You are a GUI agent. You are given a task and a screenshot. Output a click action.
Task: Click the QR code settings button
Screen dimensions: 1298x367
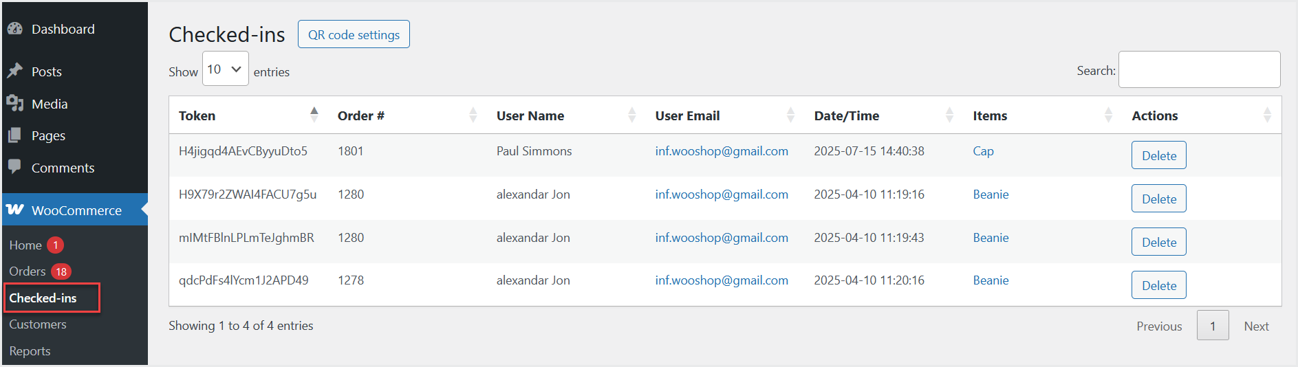point(354,34)
